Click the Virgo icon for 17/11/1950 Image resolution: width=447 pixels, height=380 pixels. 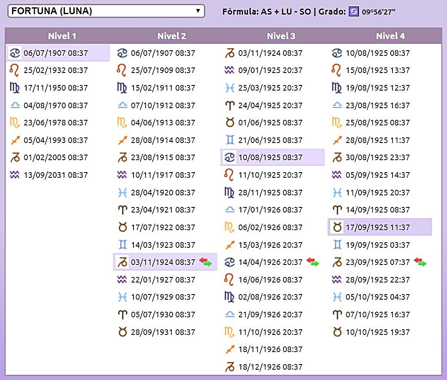click(15, 88)
